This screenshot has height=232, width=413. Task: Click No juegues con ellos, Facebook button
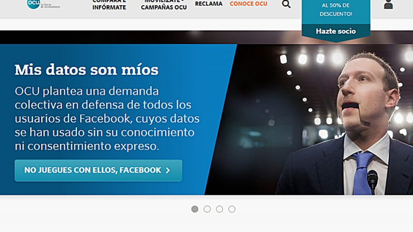[x=98, y=171]
